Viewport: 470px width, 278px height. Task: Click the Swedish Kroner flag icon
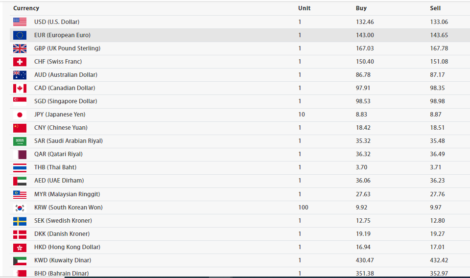coord(20,221)
